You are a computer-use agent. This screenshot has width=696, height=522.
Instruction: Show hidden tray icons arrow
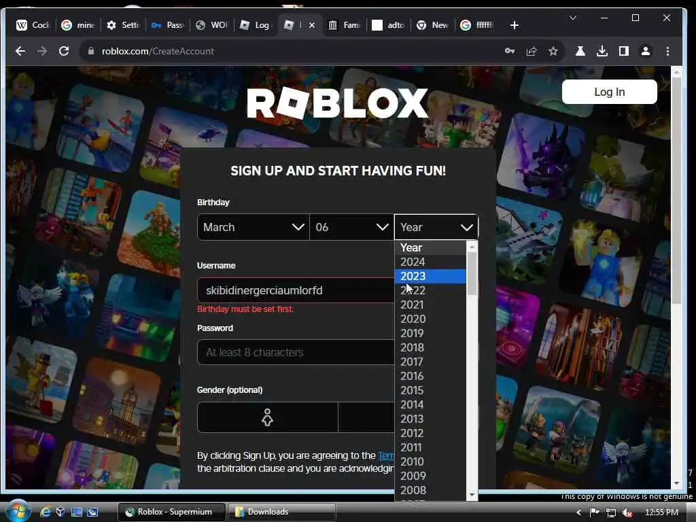click(x=579, y=512)
